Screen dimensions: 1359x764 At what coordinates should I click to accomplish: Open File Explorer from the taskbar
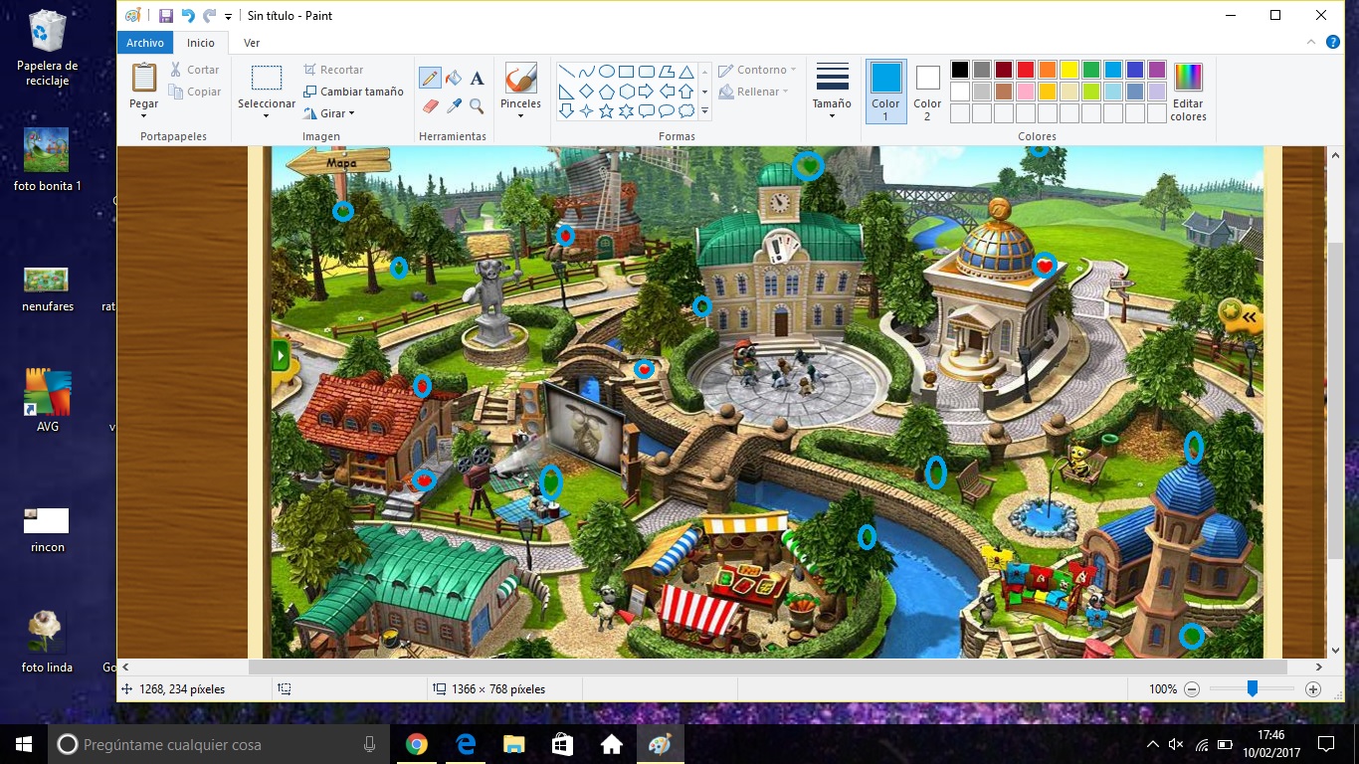[x=513, y=744]
